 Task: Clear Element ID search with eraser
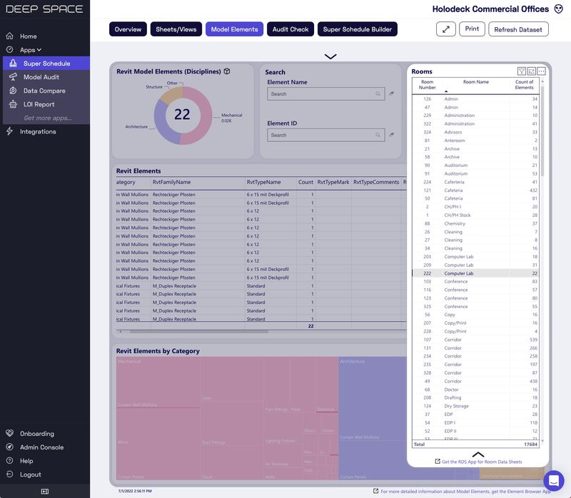[391, 135]
